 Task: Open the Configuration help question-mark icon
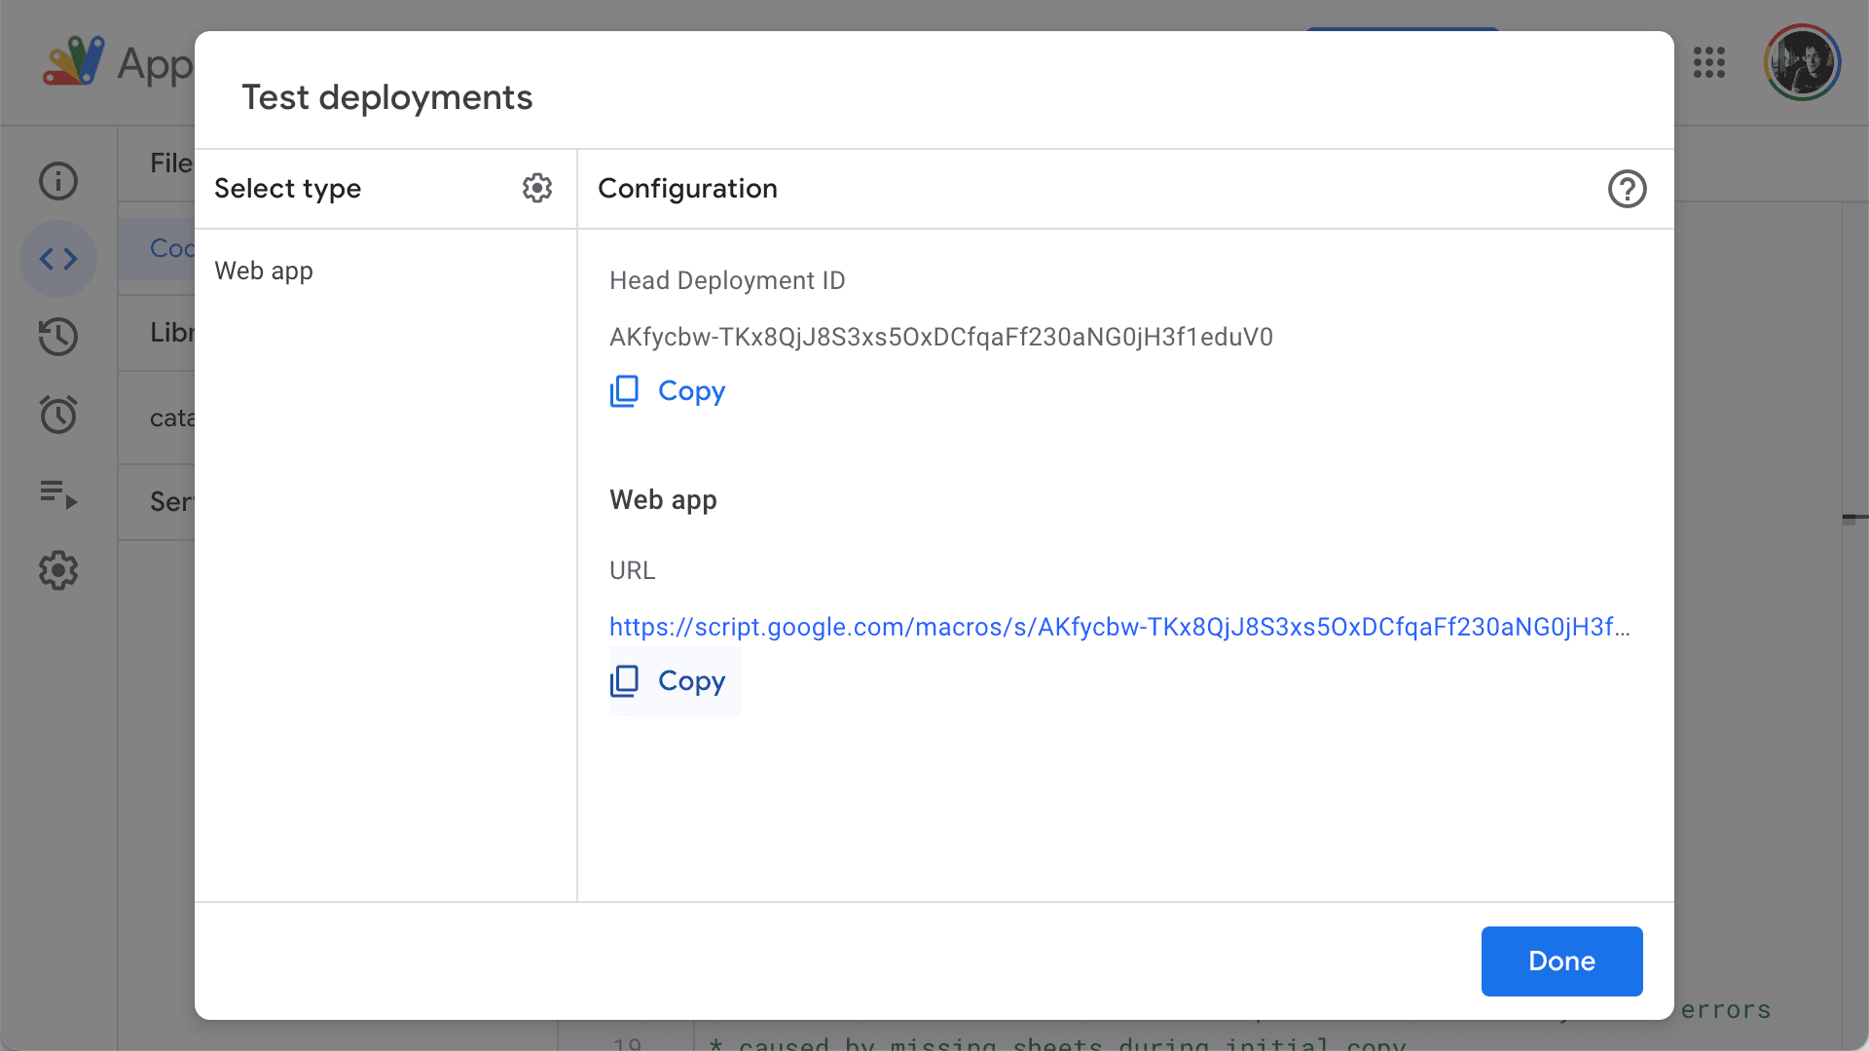pos(1627,189)
